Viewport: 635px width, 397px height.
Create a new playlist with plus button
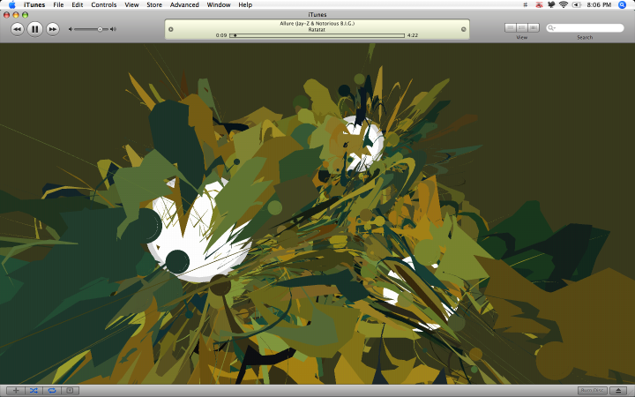tap(16, 391)
